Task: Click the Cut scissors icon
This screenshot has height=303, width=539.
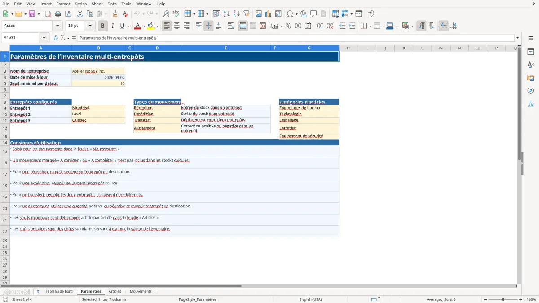Action: point(80,14)
